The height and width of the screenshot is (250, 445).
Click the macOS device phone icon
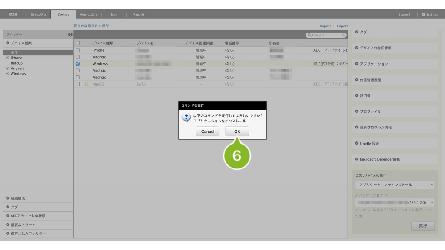(86, 84)
